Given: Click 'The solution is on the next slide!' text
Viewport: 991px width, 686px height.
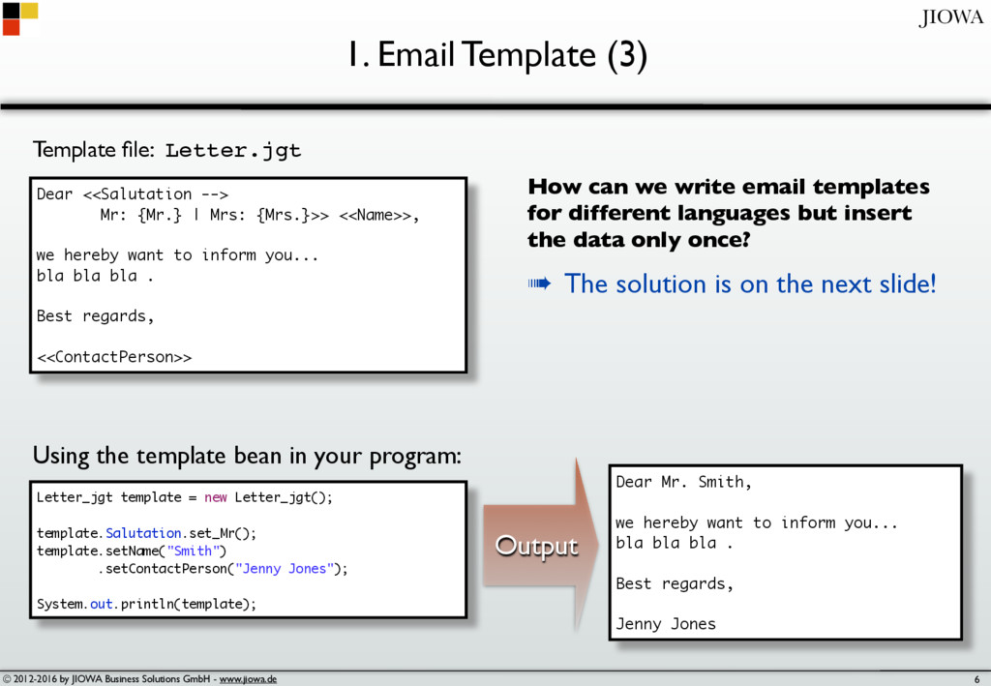Looking at the screenshot, I should [750, 283].
